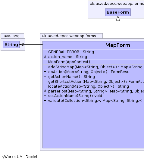Image resolution: width=144 pixels, height=162 pixels.
Task: Click the uk.ac.ed.epcc.webapp.forms tab above MapForm
Action: [71, 36]
